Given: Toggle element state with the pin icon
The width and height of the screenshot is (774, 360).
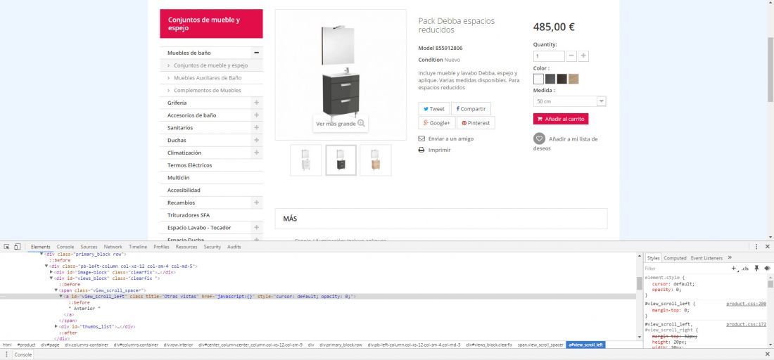Looking at the screenshot, I should 756,269.
